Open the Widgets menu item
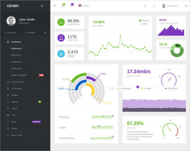190x151 pixels. 15,95
